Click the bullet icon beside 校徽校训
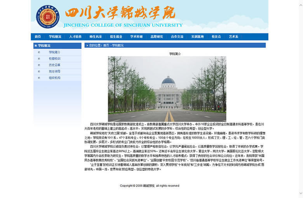Image resolution: width=303 pixels, height=198 pixels. coord(39,59)
